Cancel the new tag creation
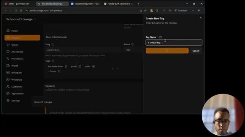The image size is (245, 137). click(196, 51)
